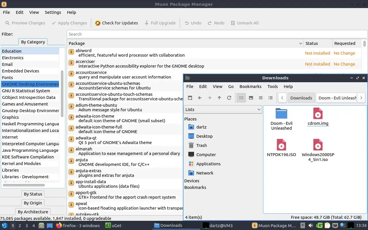Switch file manager to icon view
Image resolution: width=368 pixels, height=230 pixels.
241,98
